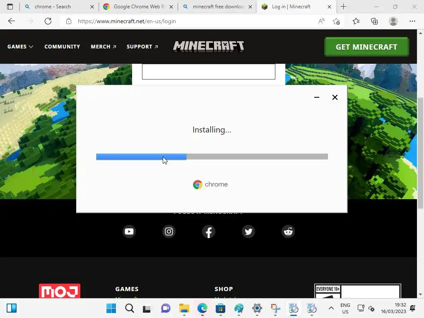Click the Chrome installing progress bar
This screenshot has width=424, height=318.
click(212, 157)
